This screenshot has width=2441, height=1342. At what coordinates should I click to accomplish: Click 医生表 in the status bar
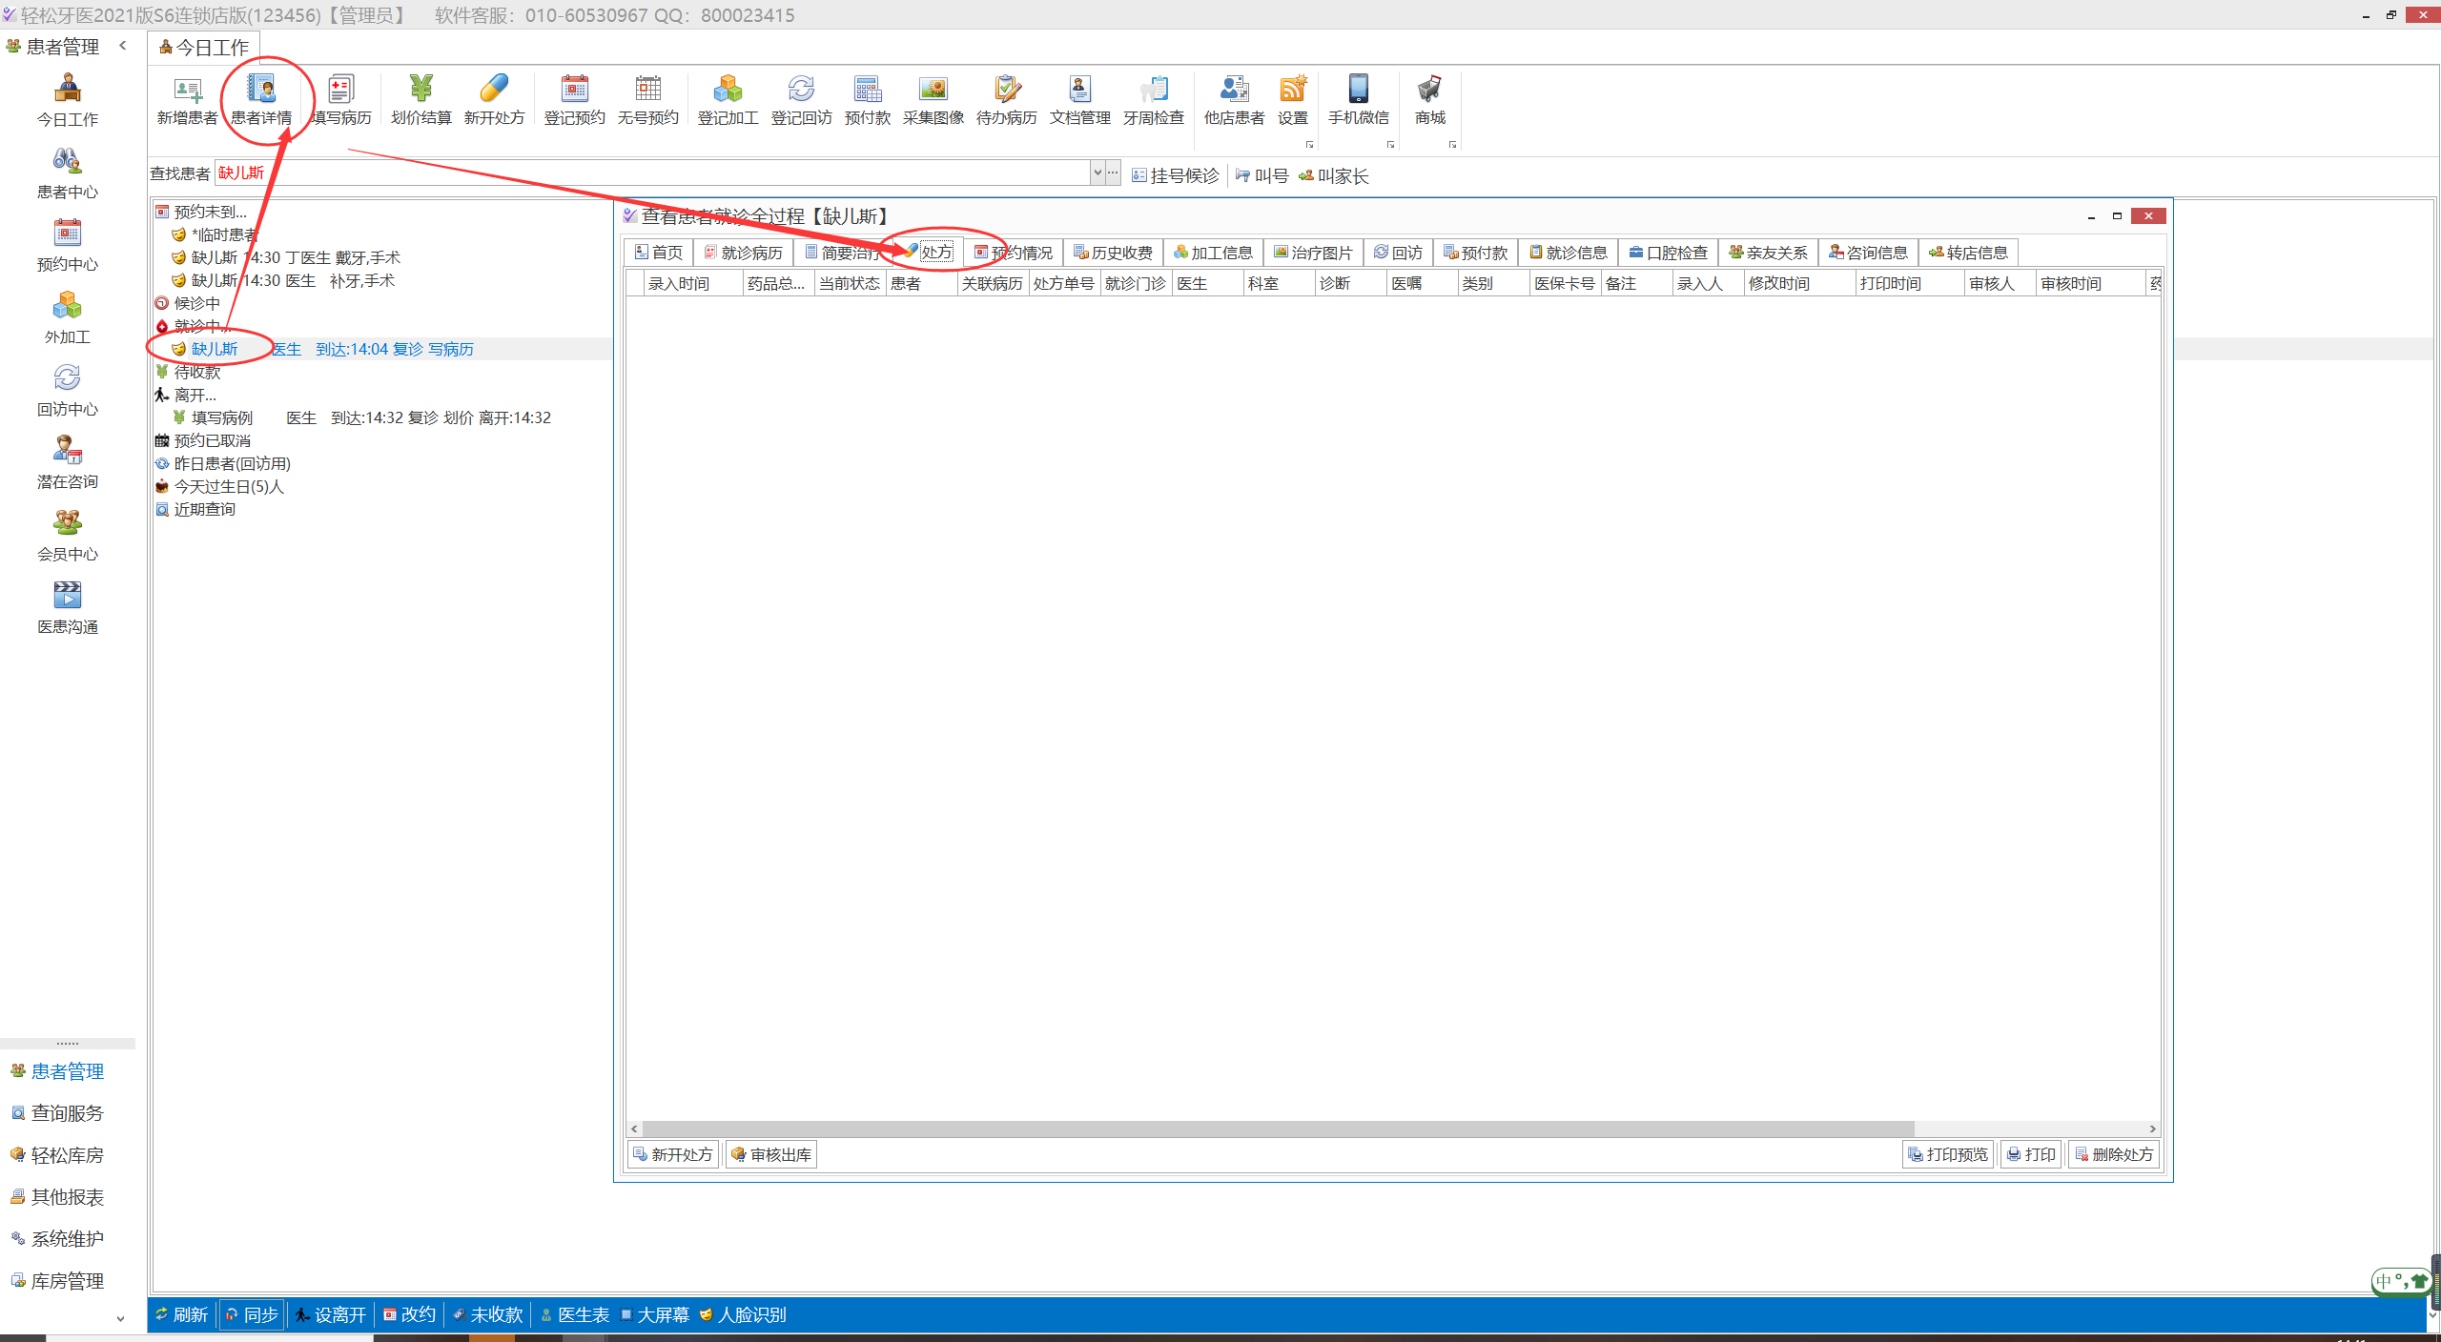575,1314
